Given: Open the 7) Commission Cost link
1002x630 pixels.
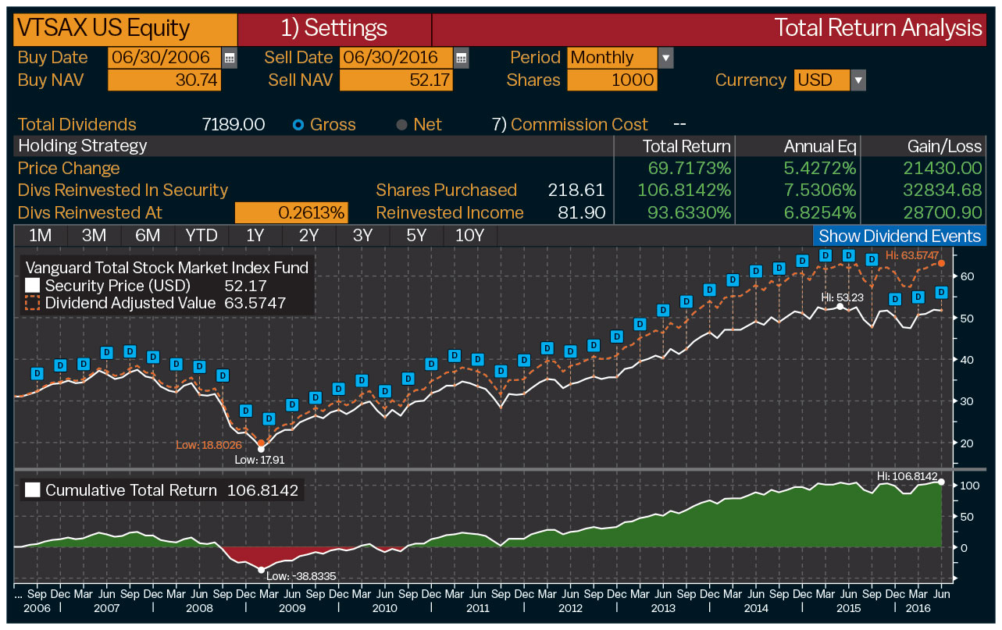Looking at the screenshot, I should tap(570, 125).
